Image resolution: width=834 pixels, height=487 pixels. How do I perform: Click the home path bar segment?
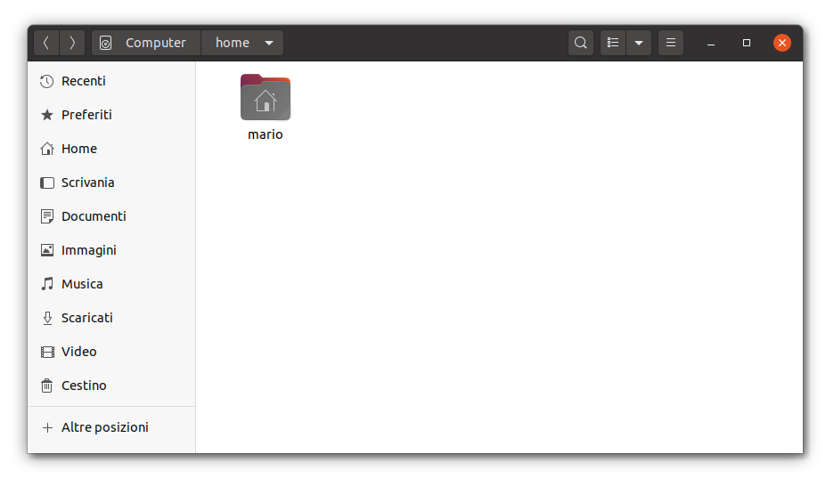[232, 43]
